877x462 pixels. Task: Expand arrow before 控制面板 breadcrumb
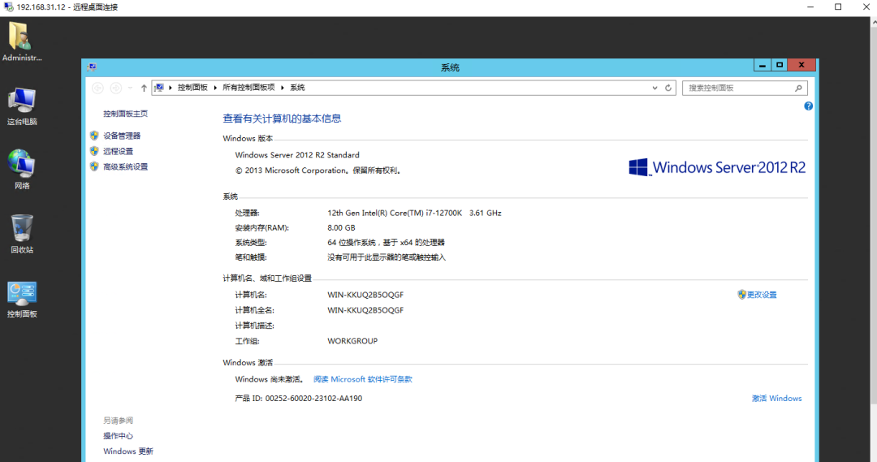[171, 88]
